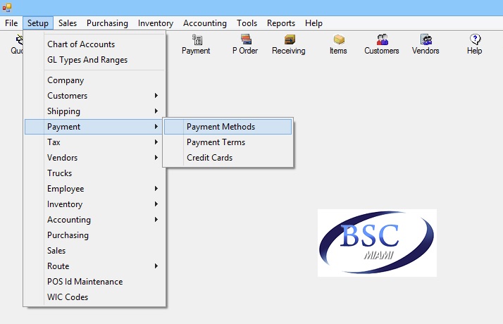
Task: Open the Help menu in menu bar
Action: [x=313, y=23]
